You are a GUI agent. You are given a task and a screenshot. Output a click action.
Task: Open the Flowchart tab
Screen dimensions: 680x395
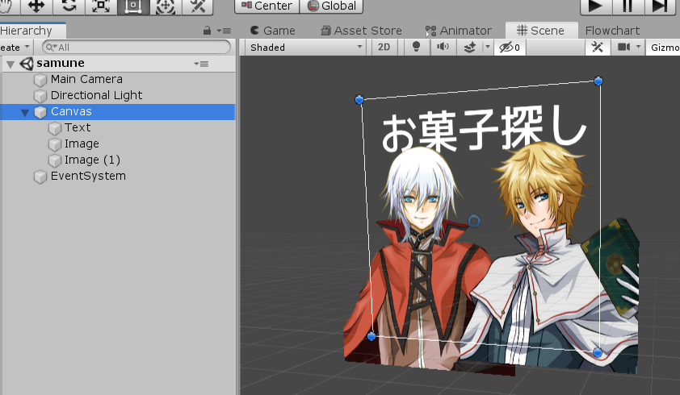[x=612, y=31]
